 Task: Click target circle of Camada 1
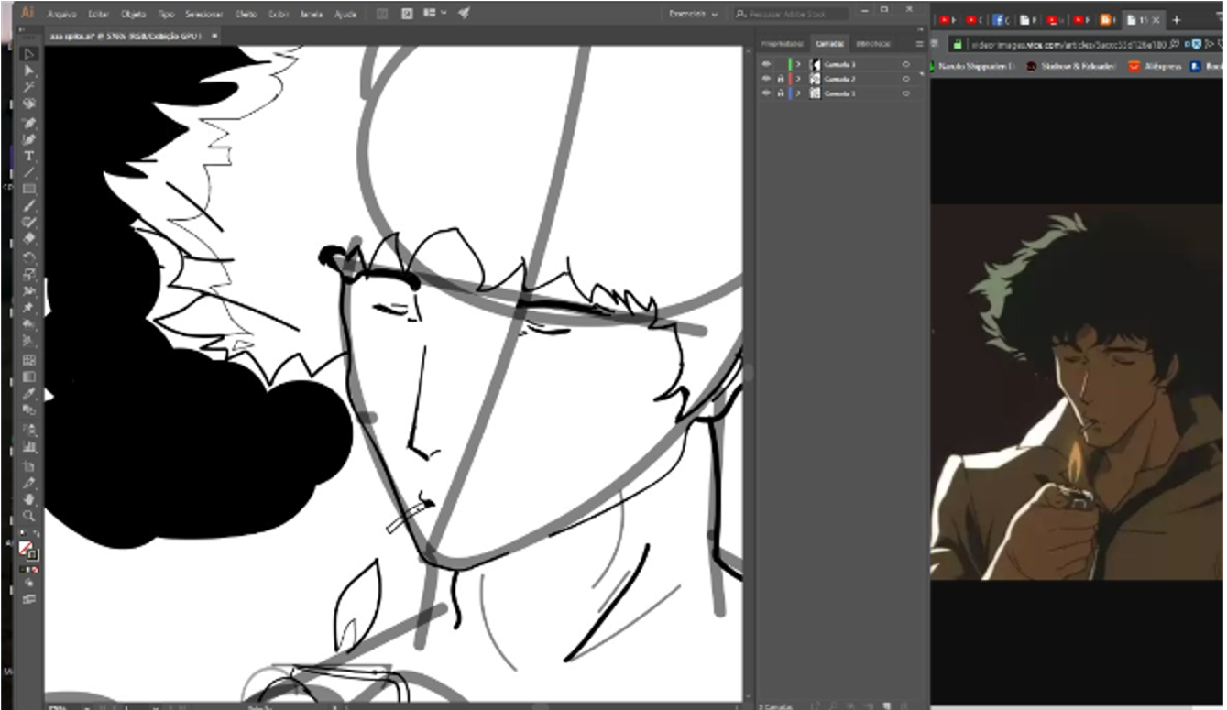905,94
